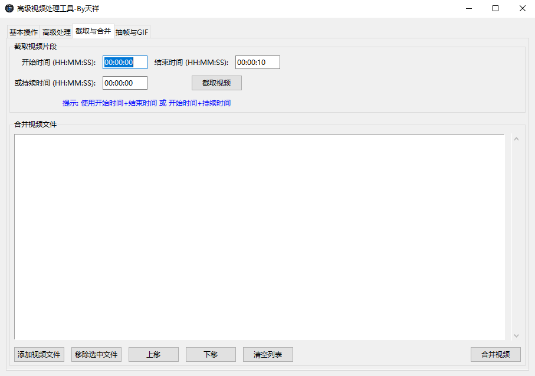Click the 合并视频文件 group title

(35, 125)
